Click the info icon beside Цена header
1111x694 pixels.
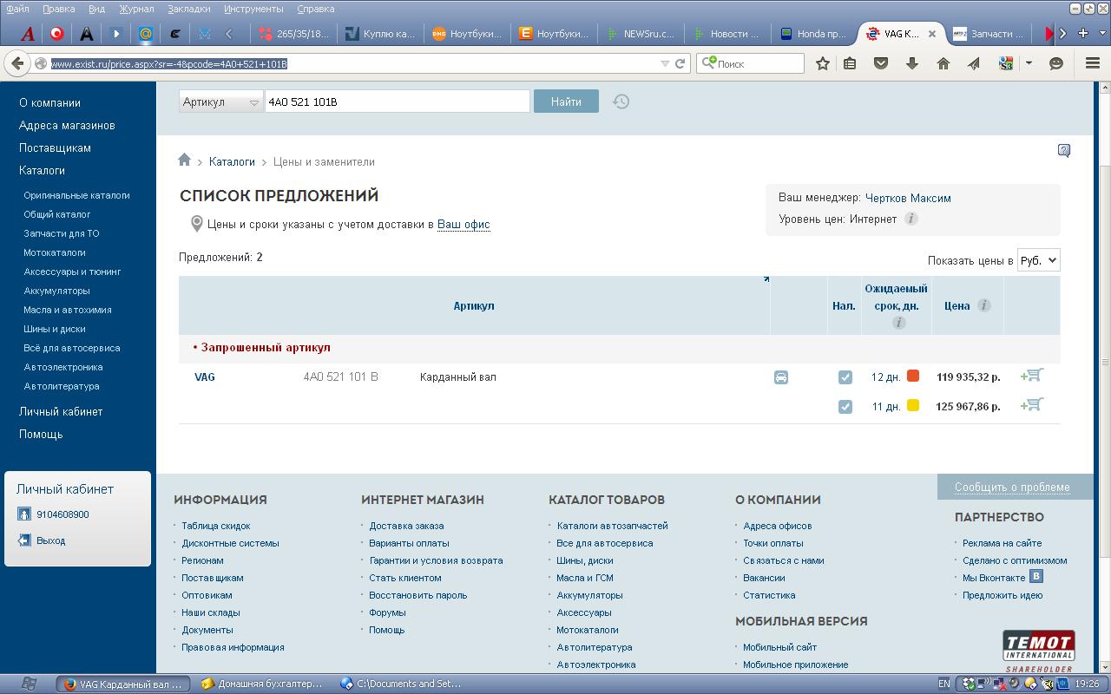(983, 305)
